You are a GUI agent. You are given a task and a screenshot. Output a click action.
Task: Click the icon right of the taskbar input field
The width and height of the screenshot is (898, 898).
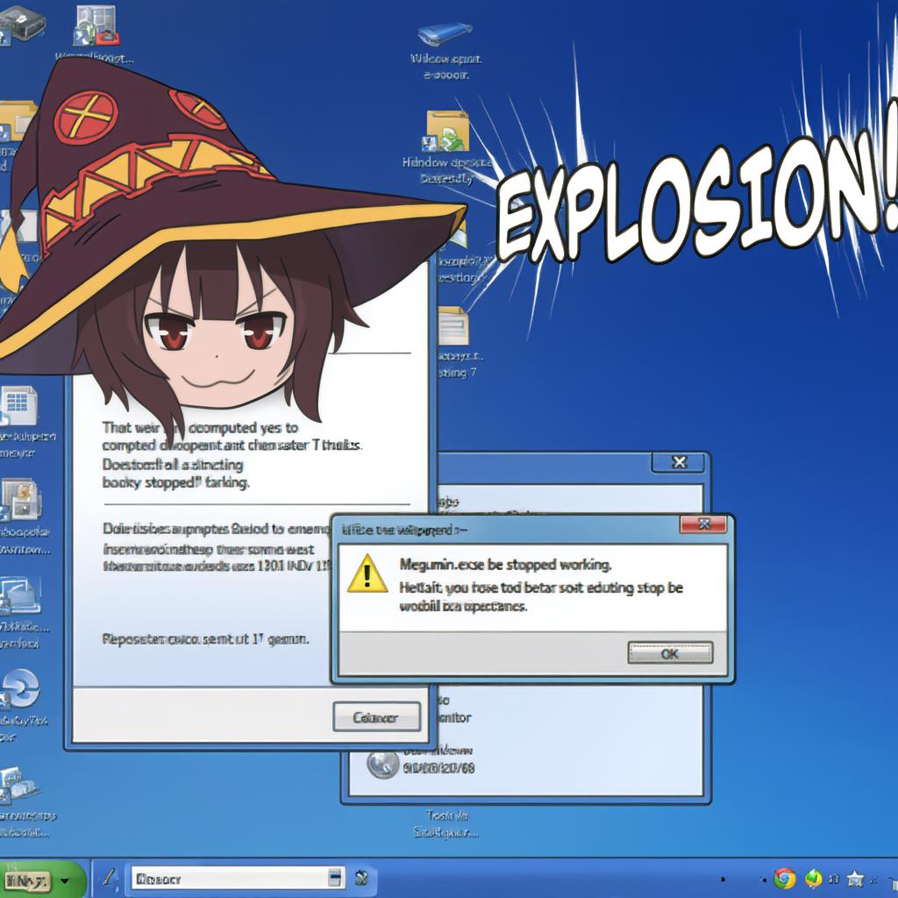360,878
